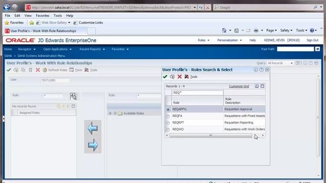Open the browser Page dropdown
This screenshot has height=183, width=326.
[271, 30]
